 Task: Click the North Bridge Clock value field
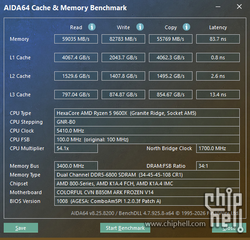[218, 148]
